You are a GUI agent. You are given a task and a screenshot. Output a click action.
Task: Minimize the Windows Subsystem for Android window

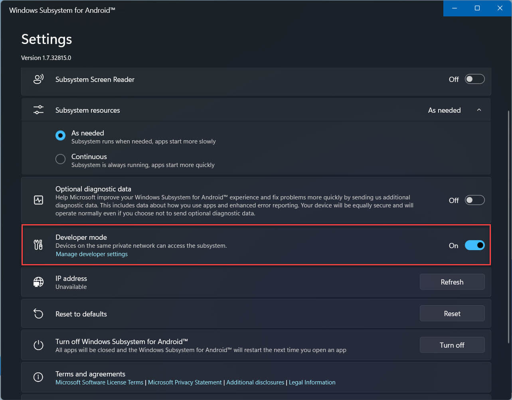tap(455, 8)
